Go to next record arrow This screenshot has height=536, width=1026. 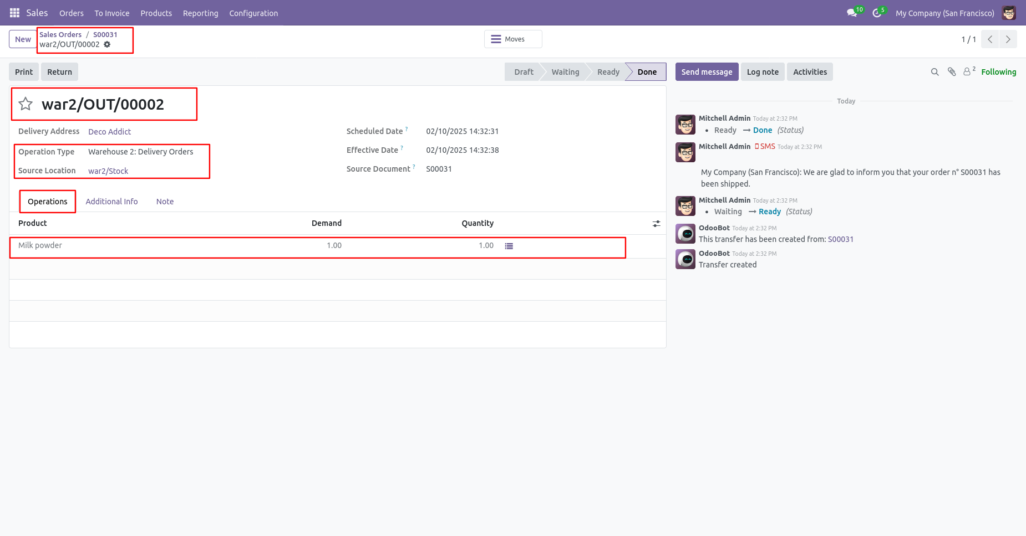1008,39
